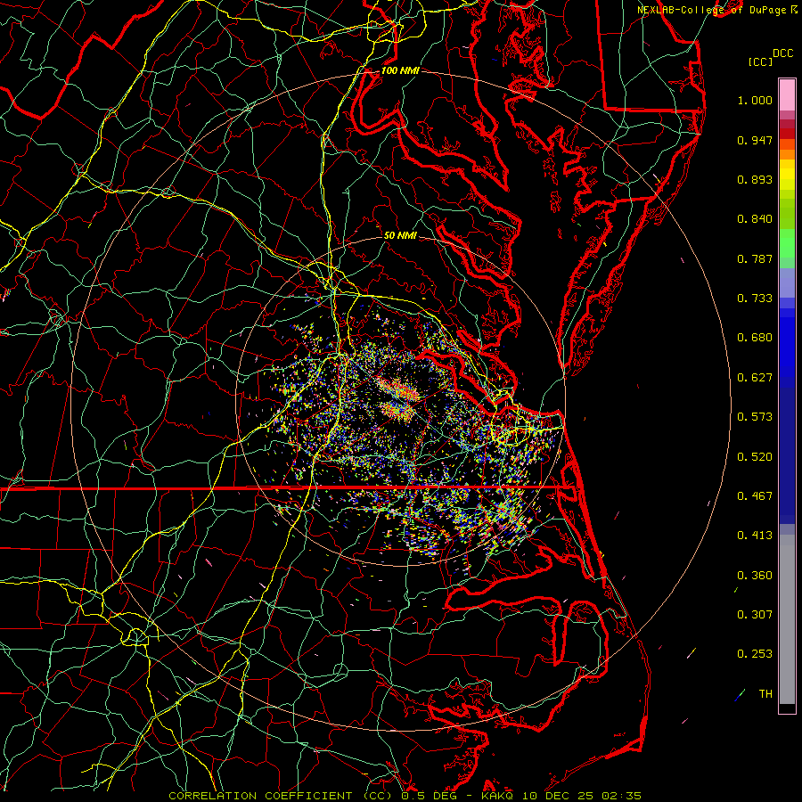This screenshot has height=802, width=802.
Task: Click the 0.5 DEG elevation text
Action: click(429, 796)
